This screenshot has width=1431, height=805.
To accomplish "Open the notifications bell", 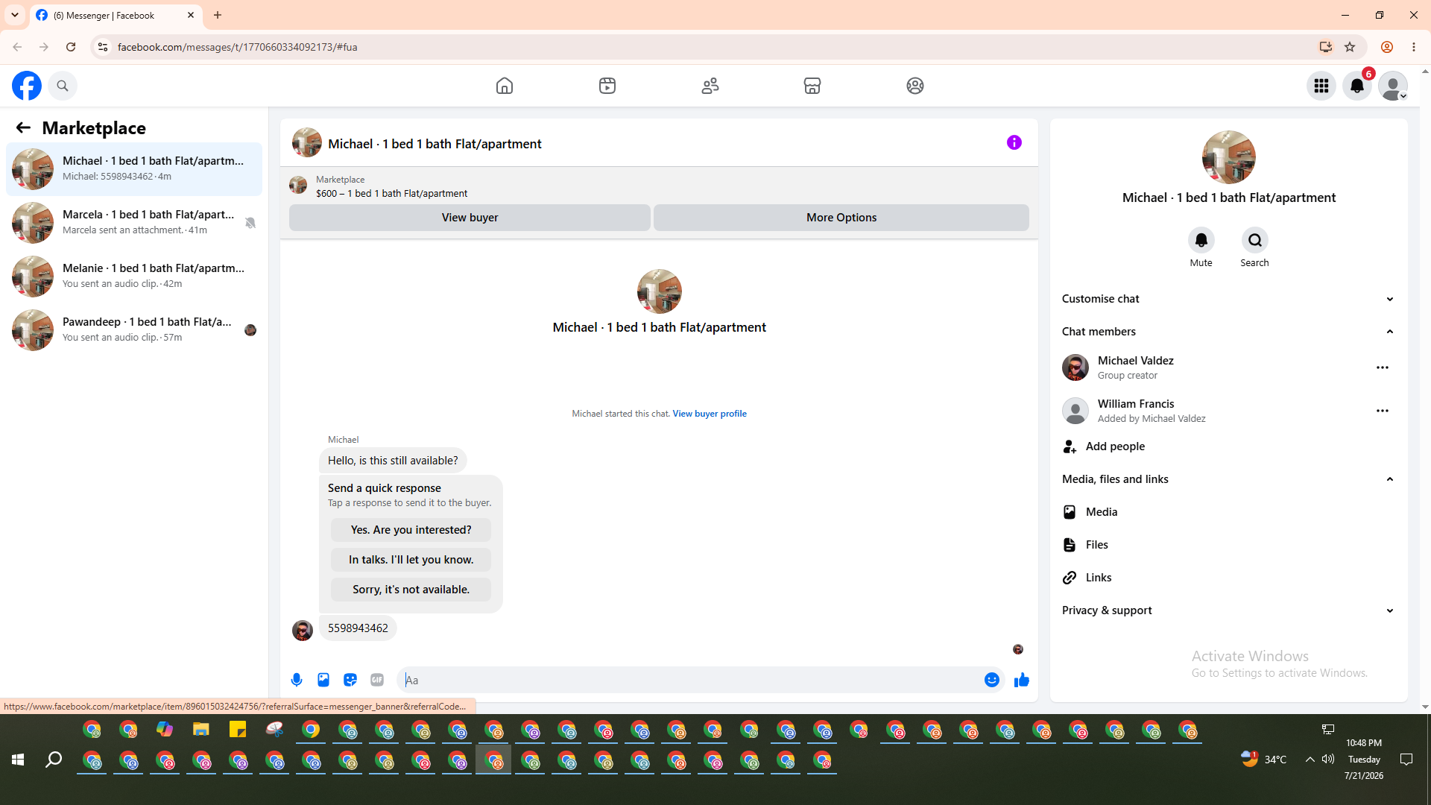I will [1357, 86].
